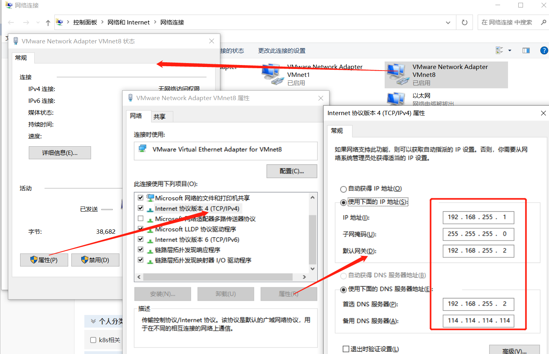This screenshot has height=354, width=549.
Task: Select the VMnet1 network adapter icon
Action: pos(273,74)
